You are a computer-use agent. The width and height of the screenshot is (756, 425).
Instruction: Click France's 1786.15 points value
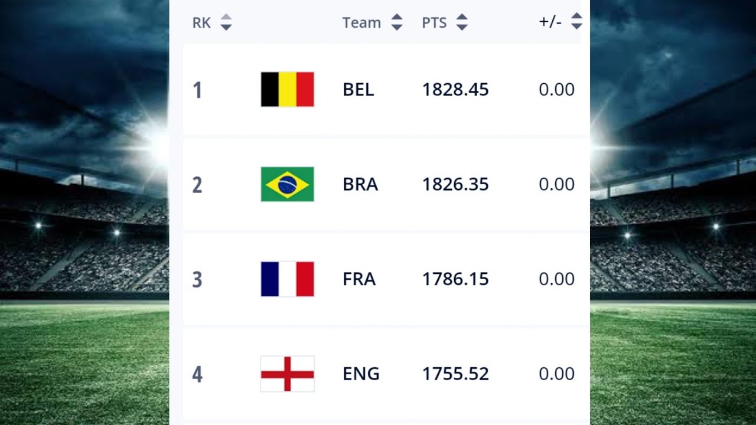[455, 279]
